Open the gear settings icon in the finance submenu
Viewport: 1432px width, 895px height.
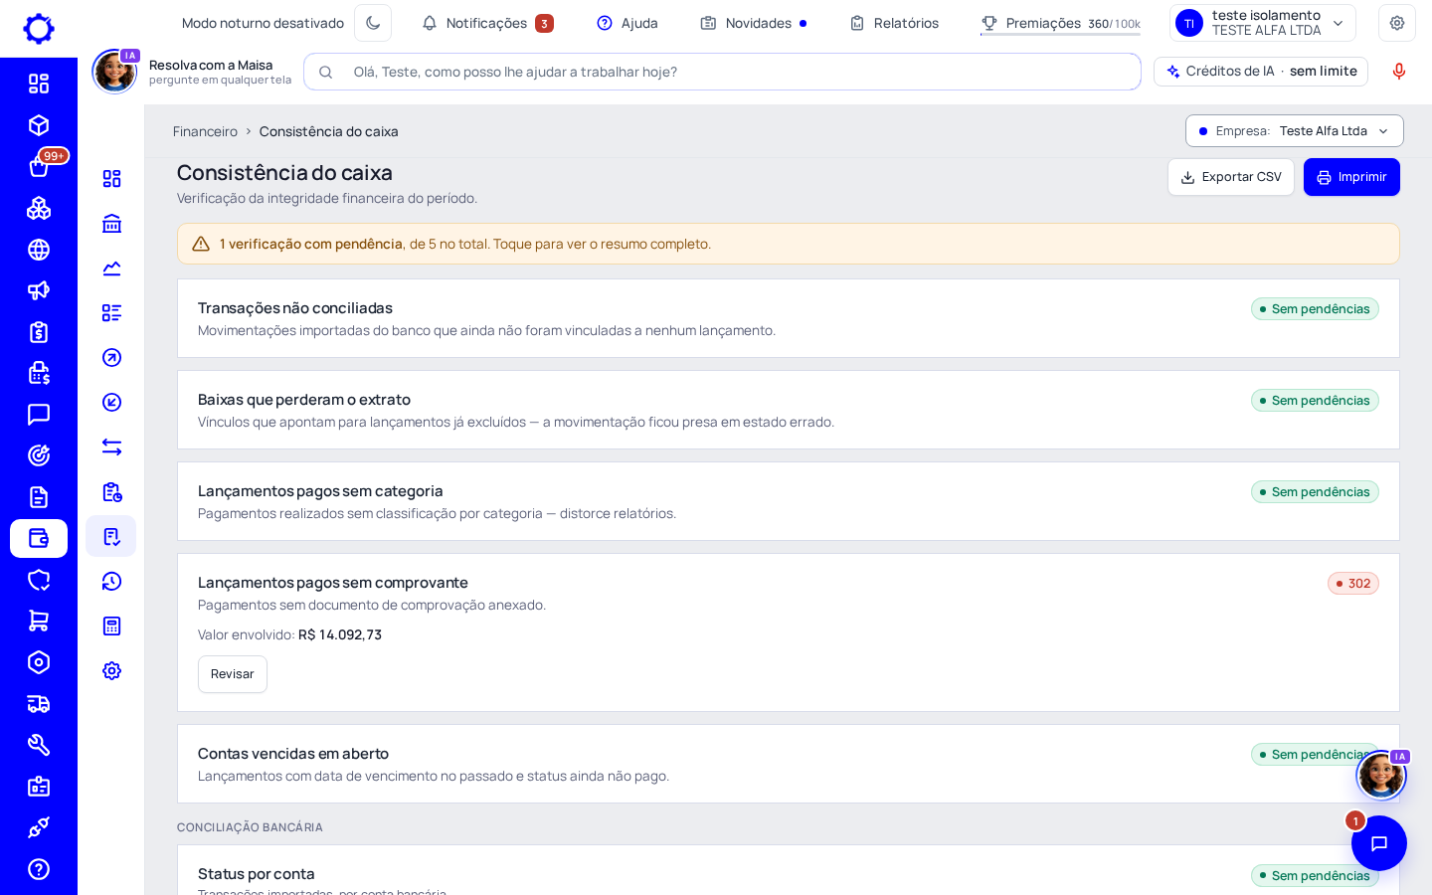(x=111, y=671)
